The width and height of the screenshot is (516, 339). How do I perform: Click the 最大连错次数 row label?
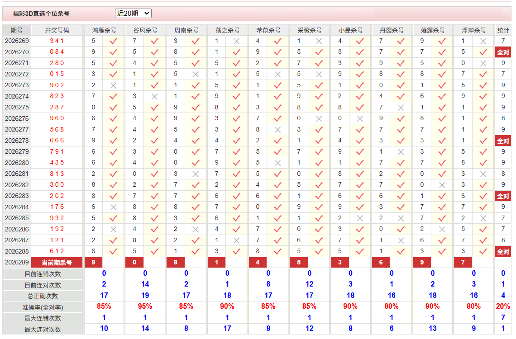pyautogui.click(x=43, y=318)
